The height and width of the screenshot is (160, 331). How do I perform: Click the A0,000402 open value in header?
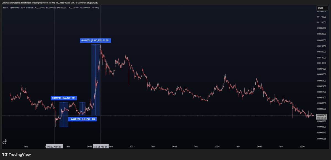pyautogui.click(x=39, y=8)
